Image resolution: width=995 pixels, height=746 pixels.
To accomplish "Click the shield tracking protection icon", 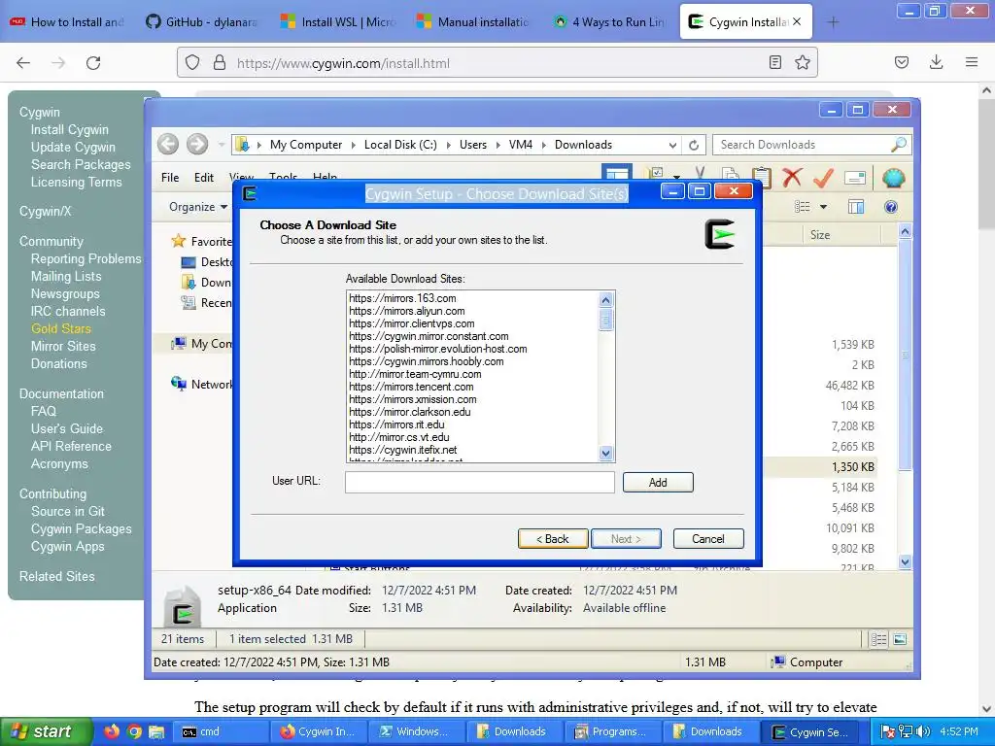I will coord(192,62).
